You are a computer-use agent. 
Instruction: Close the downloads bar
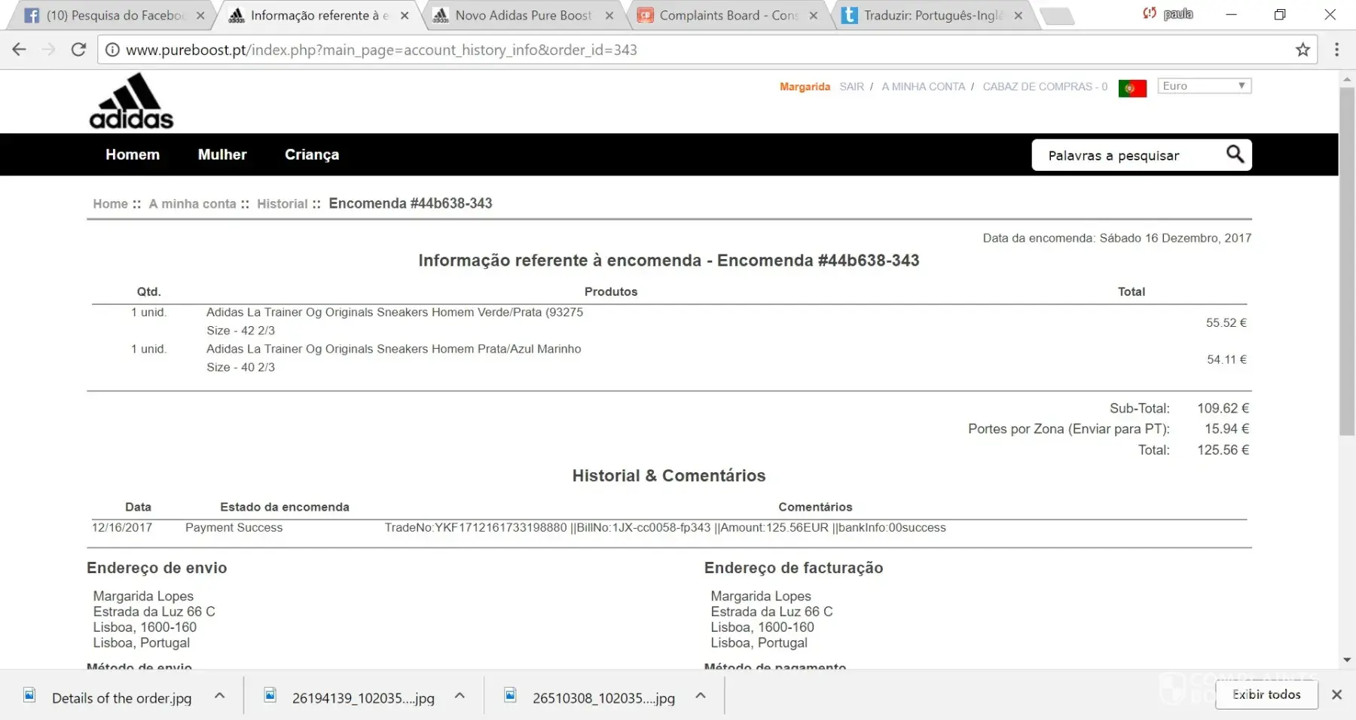click(1336, 694)
